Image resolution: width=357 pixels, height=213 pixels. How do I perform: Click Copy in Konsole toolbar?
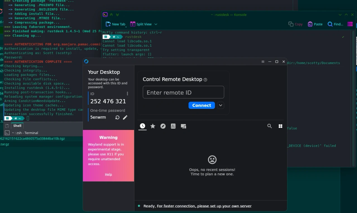[x=295, y=24]
